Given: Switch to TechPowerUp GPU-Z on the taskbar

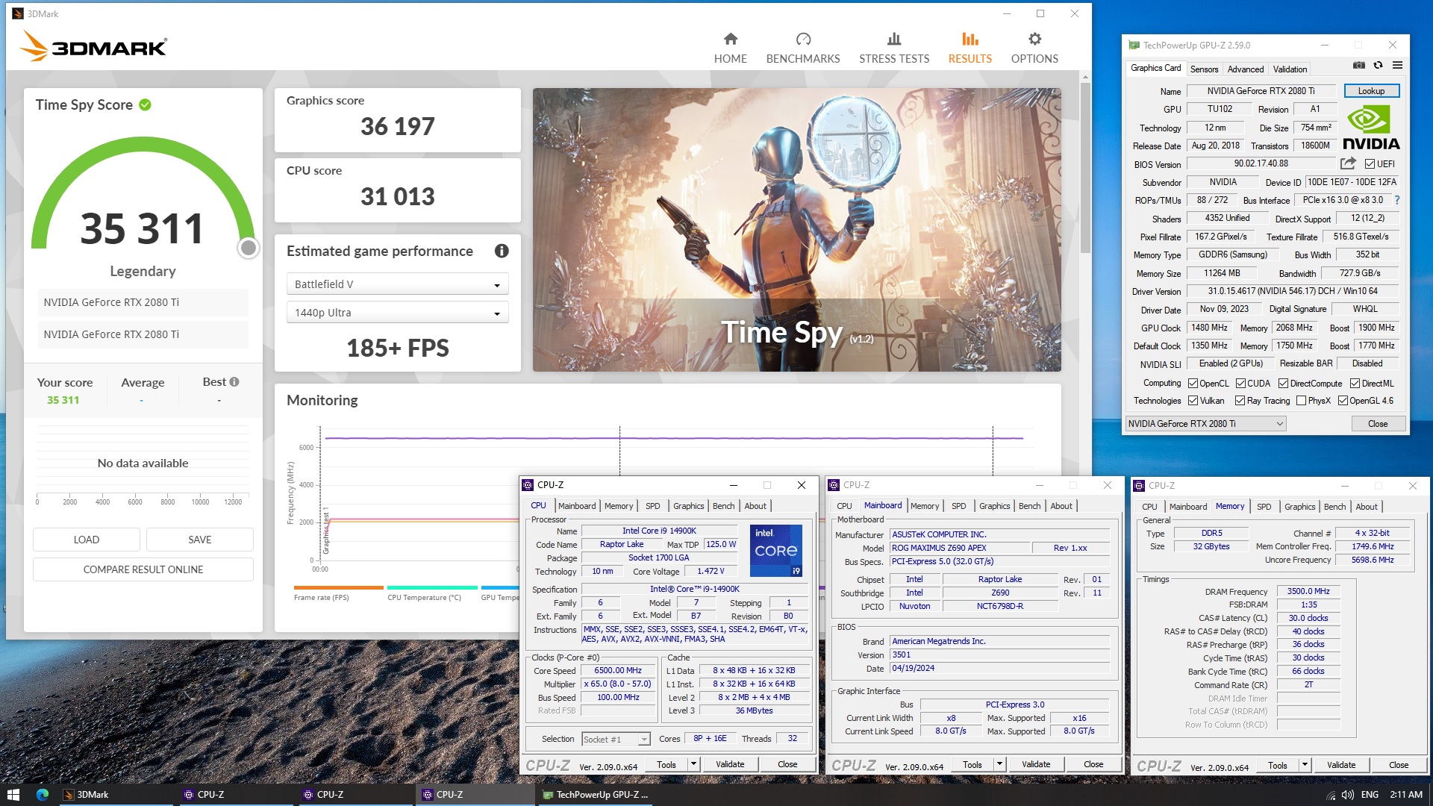Looking at the screenshot, I should pos(596,795).
